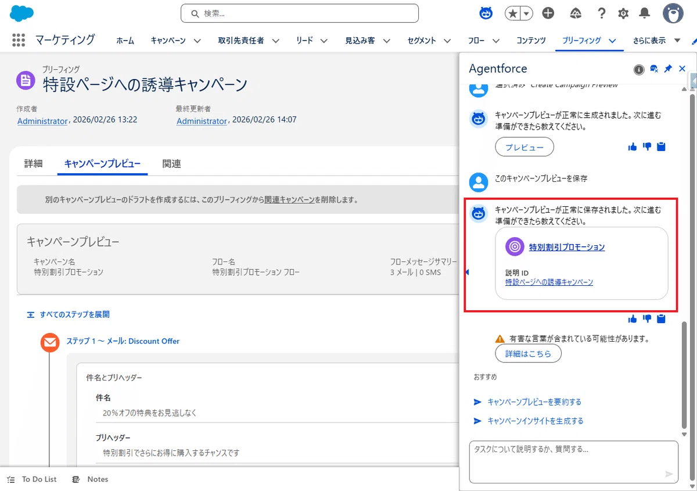
Task: Click the purple briefing record icon
Action: click(x=26, y=80)
